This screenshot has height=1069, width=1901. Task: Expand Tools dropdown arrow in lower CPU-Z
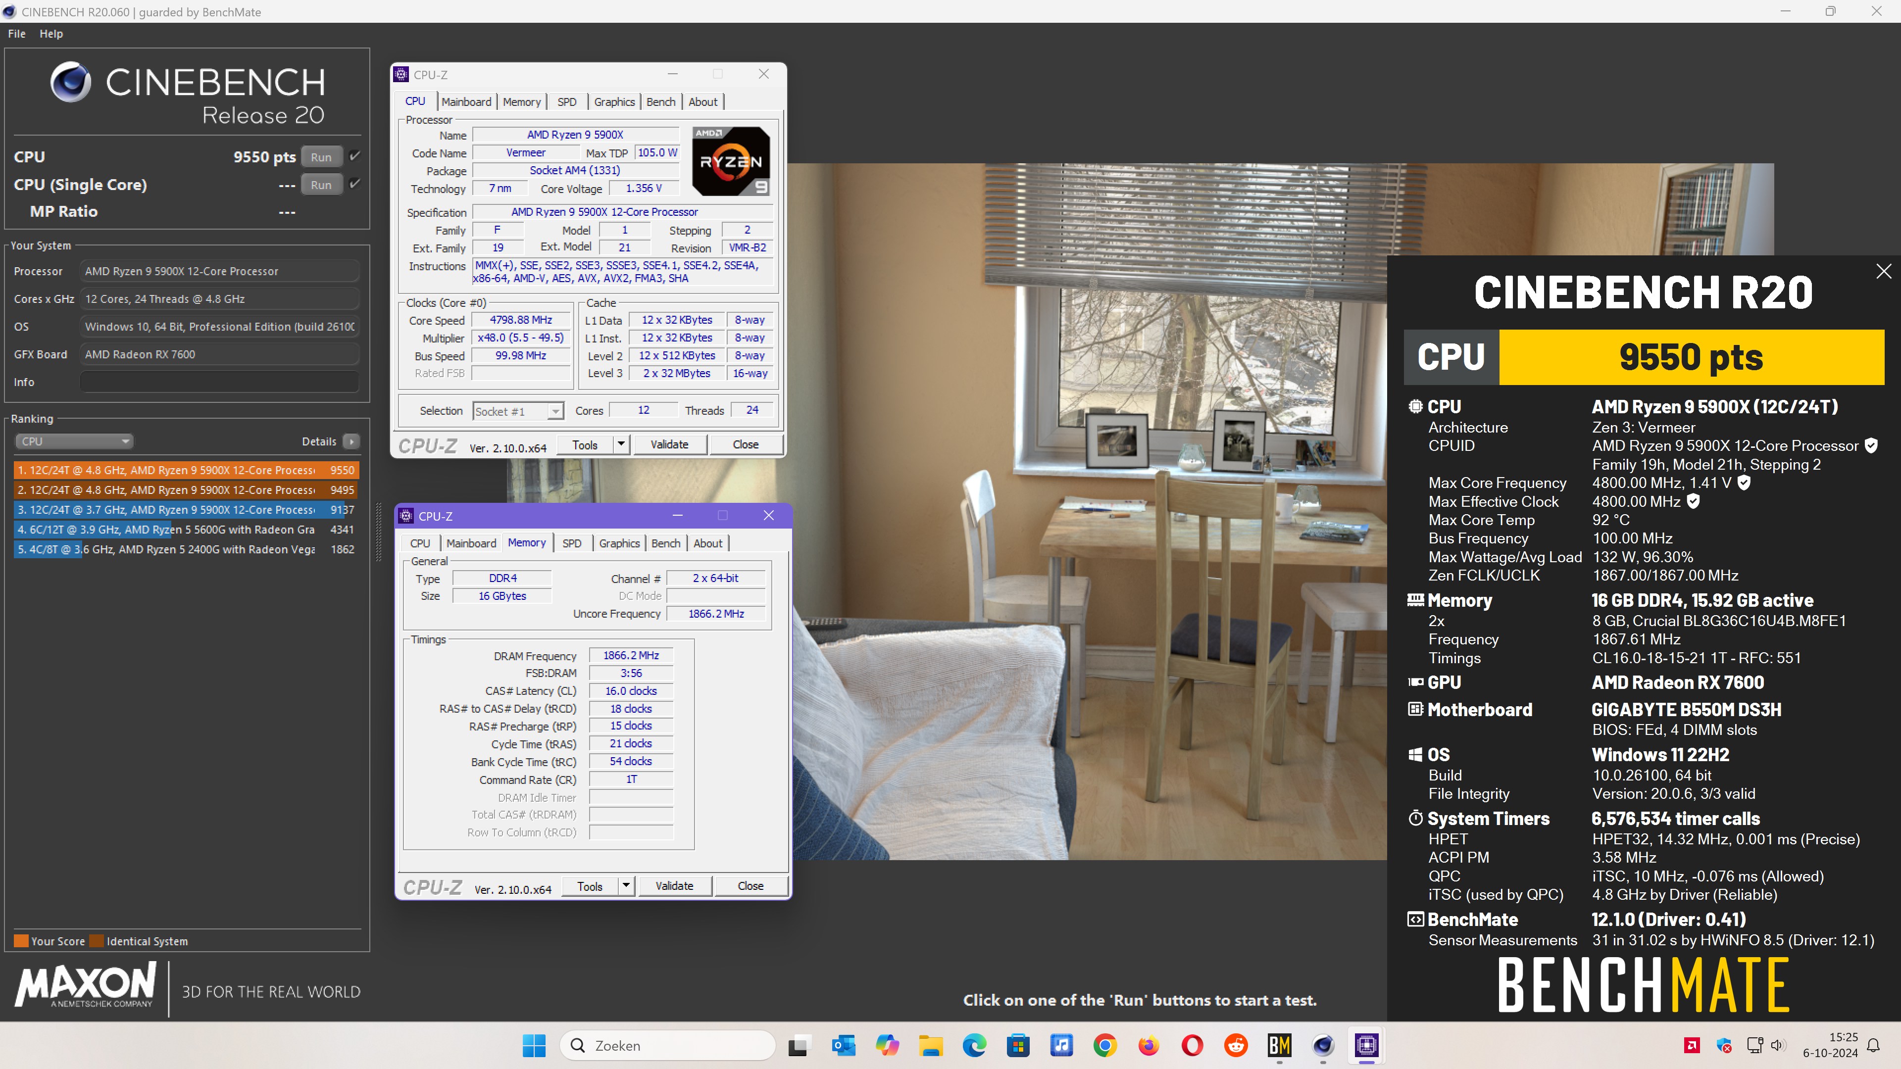[626, 885]
